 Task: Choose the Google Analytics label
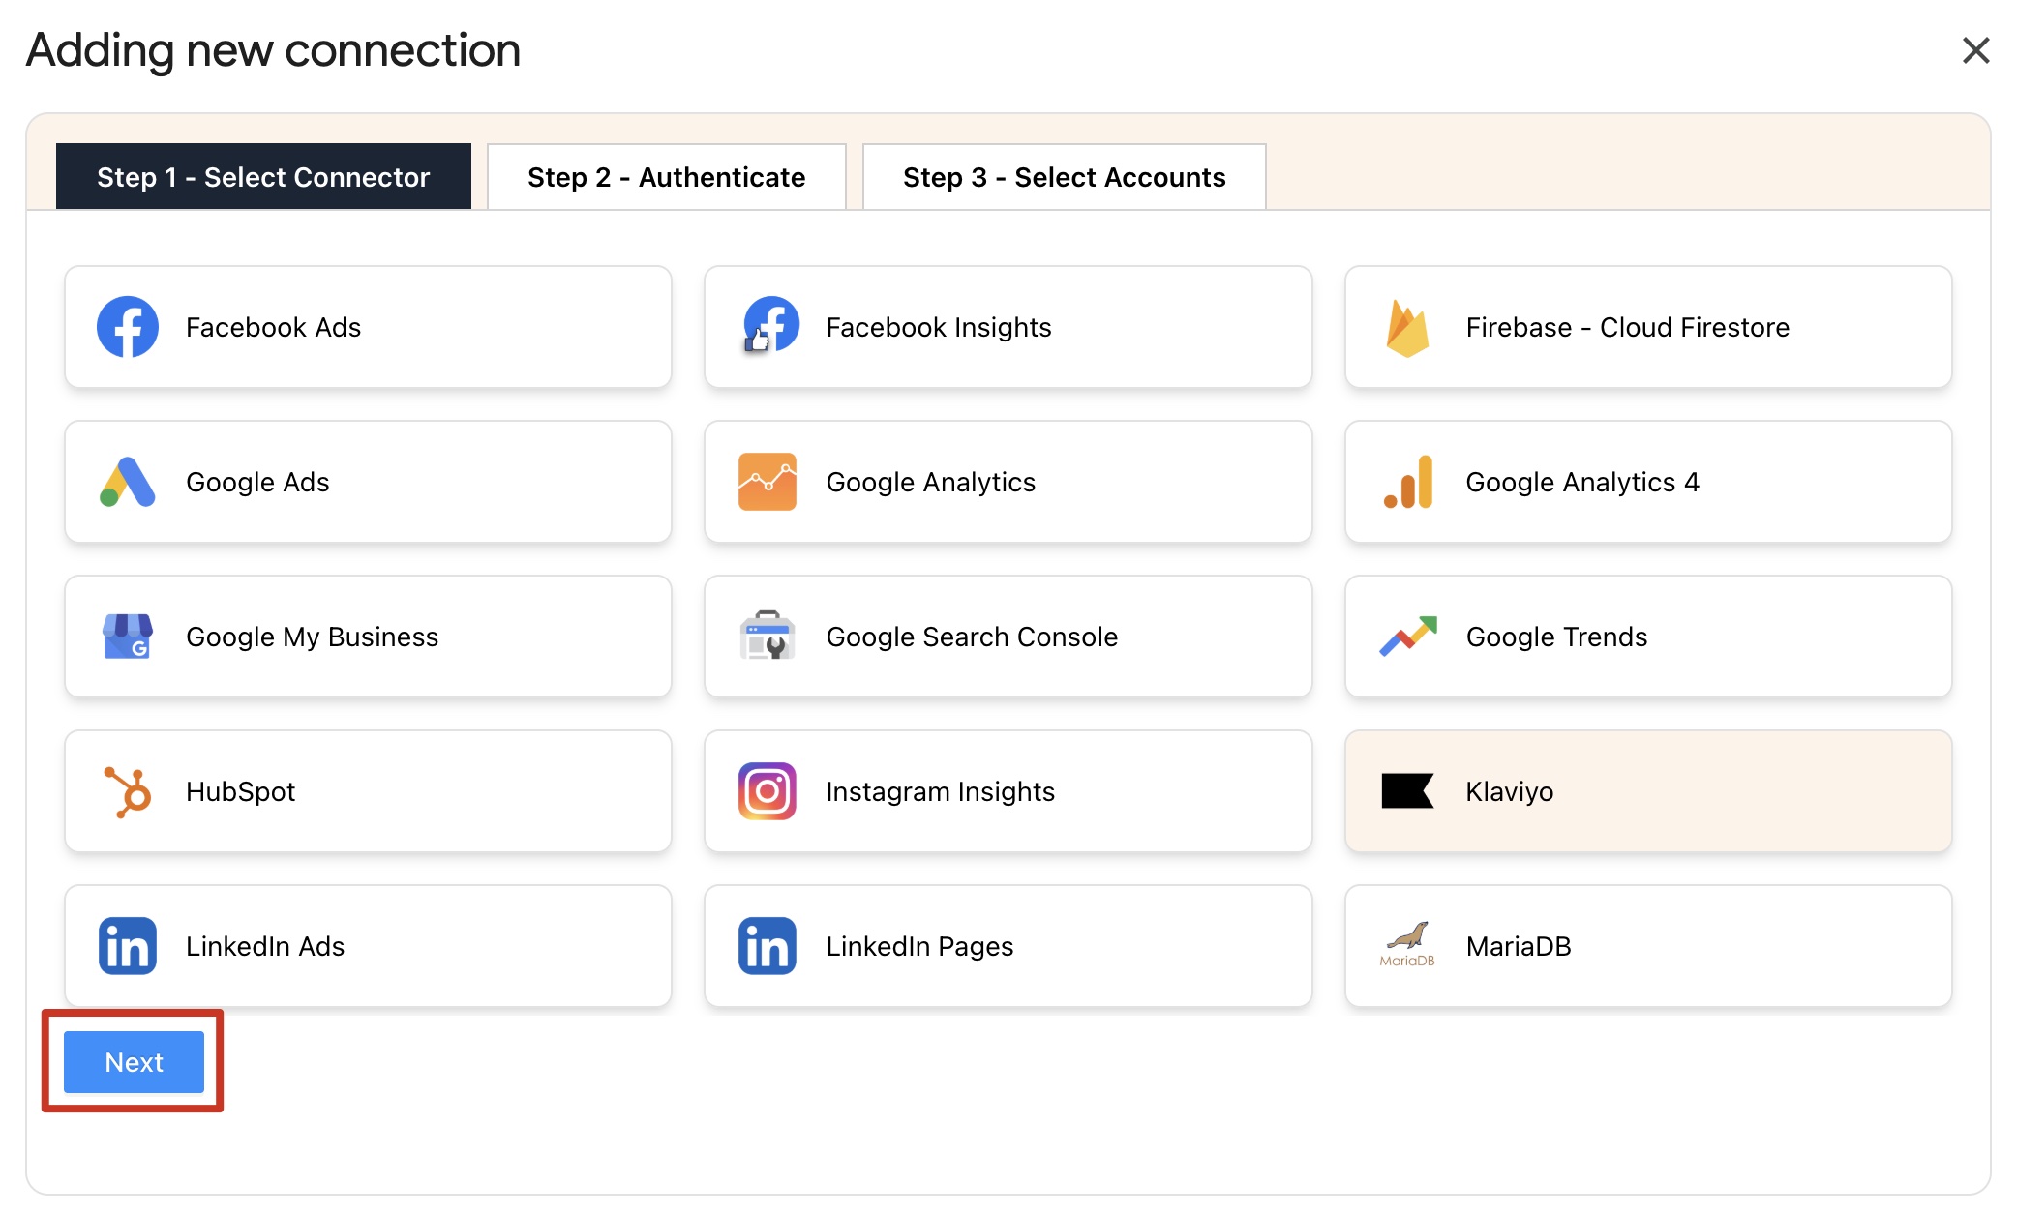pos(931,482)
